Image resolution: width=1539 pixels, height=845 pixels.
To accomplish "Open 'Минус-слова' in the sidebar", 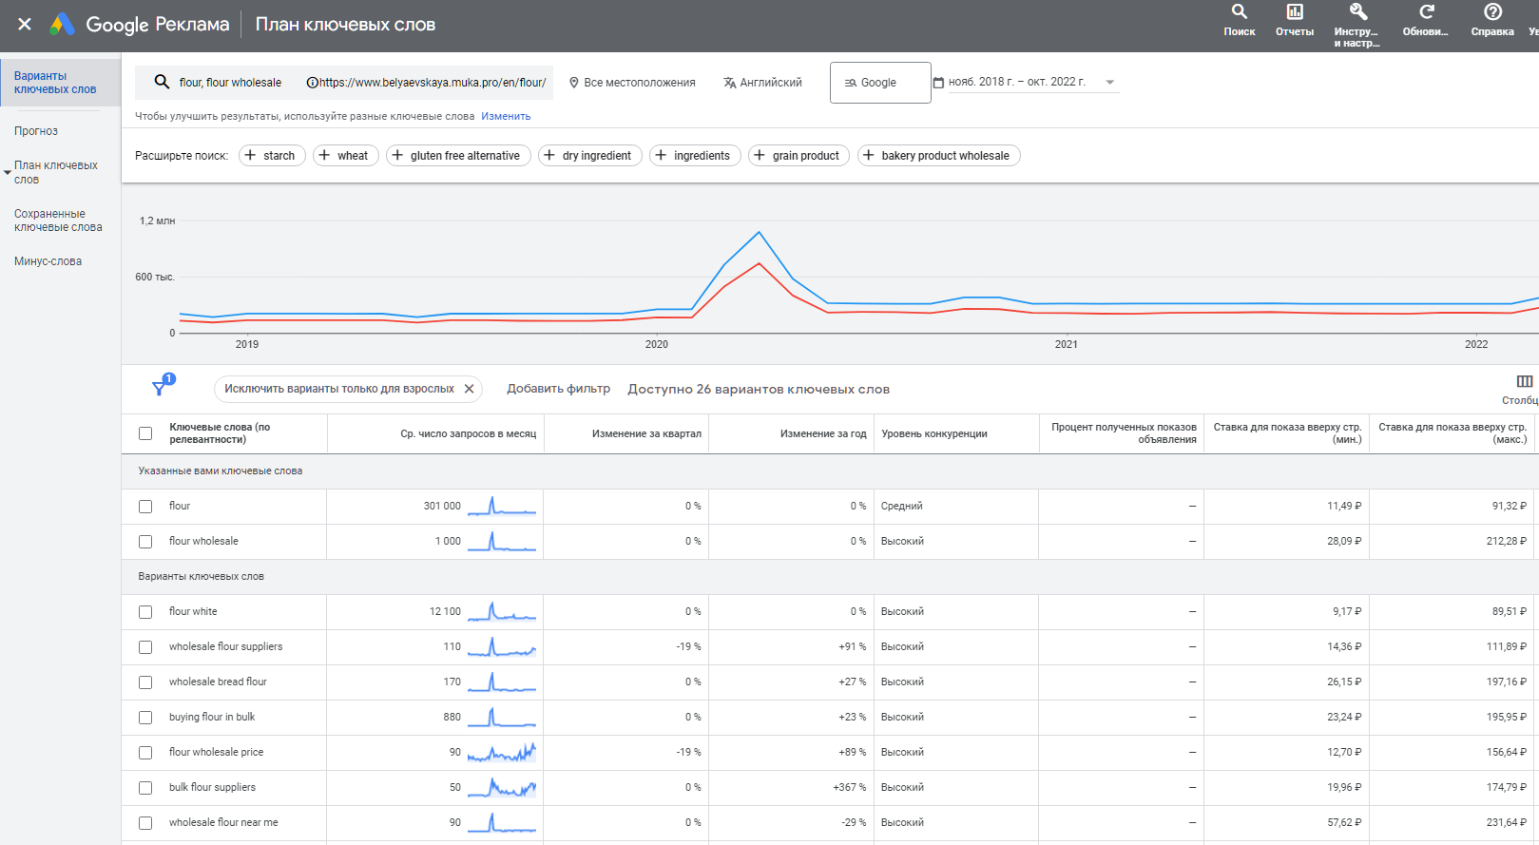I will click(x=48, y=261).
